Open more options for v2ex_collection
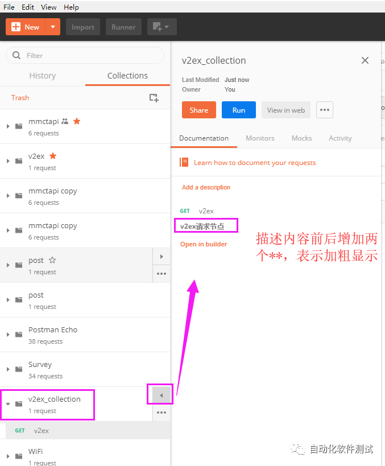Screen dimensions: 385x466 pos(162,413)
